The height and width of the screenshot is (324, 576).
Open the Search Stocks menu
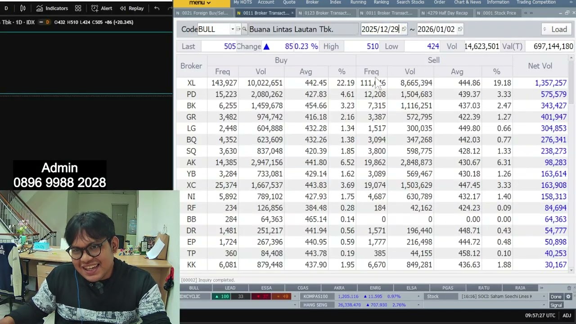pyautogui.click(x=410, y=2)
